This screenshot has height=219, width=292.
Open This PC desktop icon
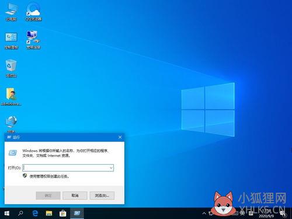coord(11,11)
